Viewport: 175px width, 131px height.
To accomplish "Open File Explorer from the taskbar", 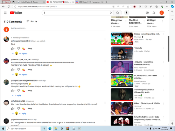I will pyautogui.click(x=56, y=129).
